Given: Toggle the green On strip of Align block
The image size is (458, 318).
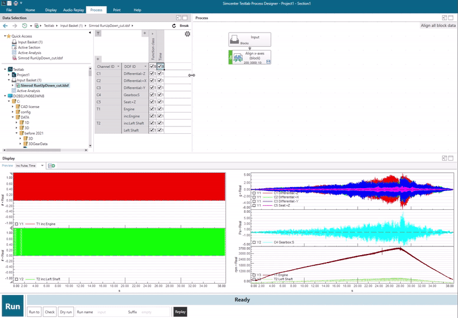Looking at the screenshot, I should 231,57.
